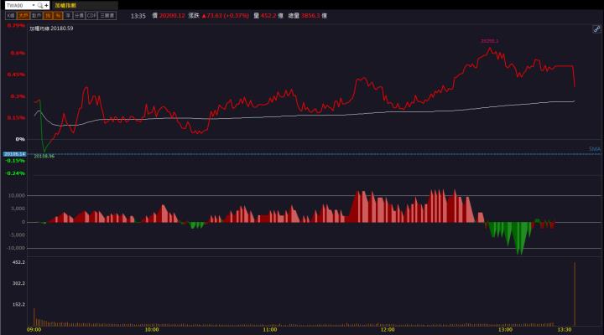
Task: Click the 12:00 time axis label
Action: 387,330
